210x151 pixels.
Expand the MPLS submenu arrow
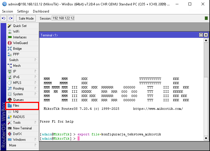click(36, 82)
